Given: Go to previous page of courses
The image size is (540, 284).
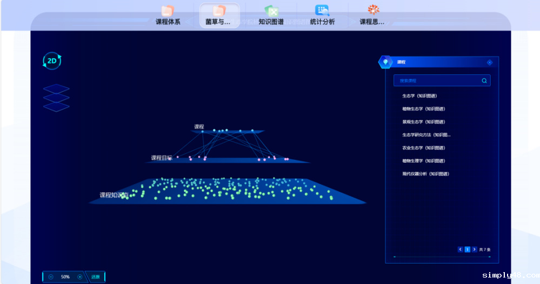Looking at the screenshot, I should click(461, 249).
